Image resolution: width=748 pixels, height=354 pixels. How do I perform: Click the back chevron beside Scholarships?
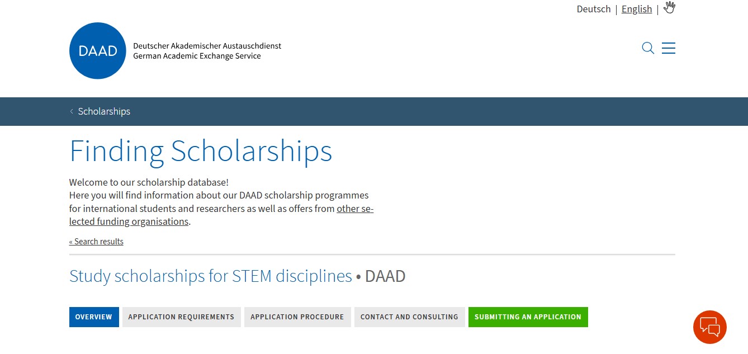(72, 111)
